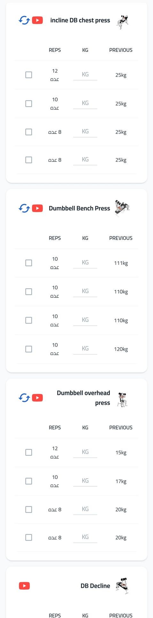View the DB Decline exercise illustration
The image size is (153, 618).
pyautogui.click(x=122, y=586)
